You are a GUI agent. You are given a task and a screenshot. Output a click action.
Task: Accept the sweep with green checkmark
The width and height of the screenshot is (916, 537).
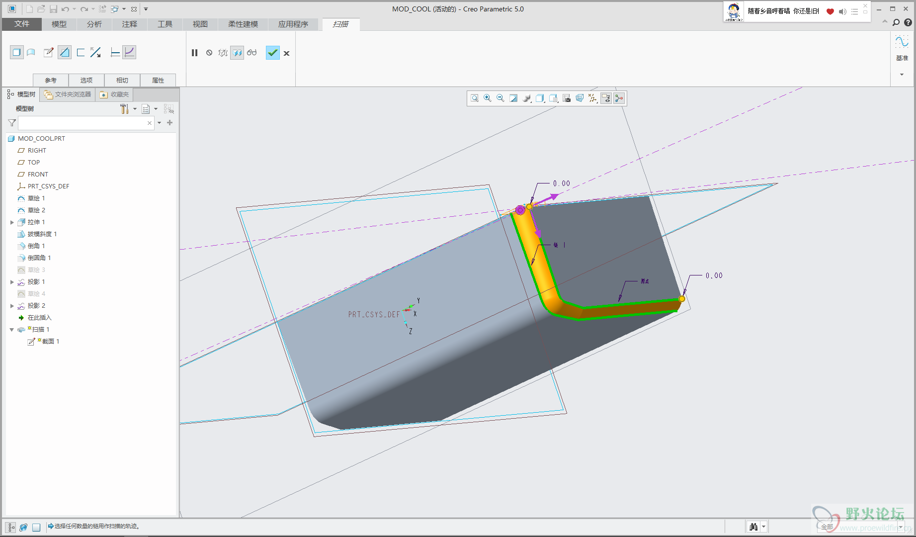click(x=273, y=53)
